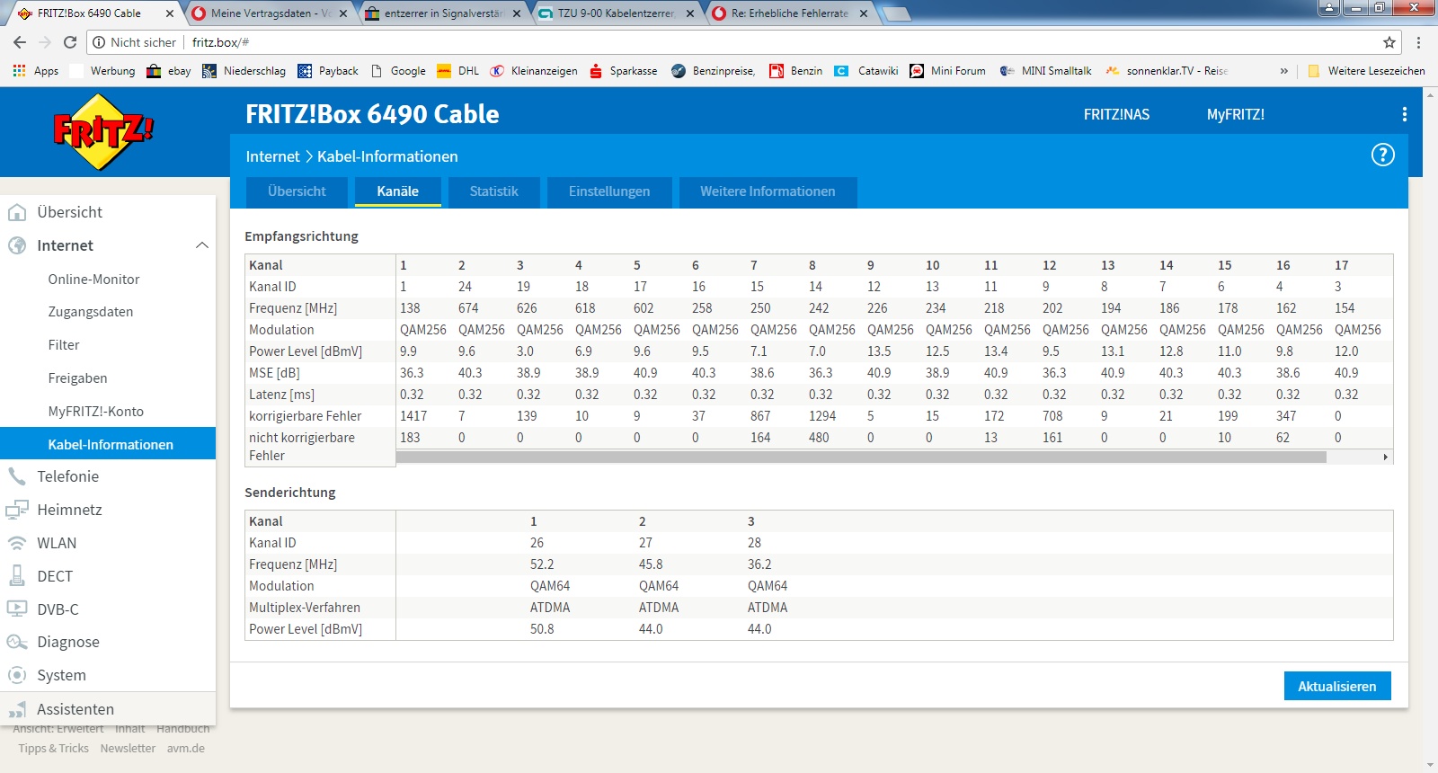Open the Niederschlag bookmark

pyautogui.click(x=244, y=71)
